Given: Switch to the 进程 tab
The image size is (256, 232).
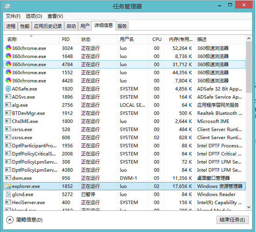Looking at the screenshot, I should [11, 26].
